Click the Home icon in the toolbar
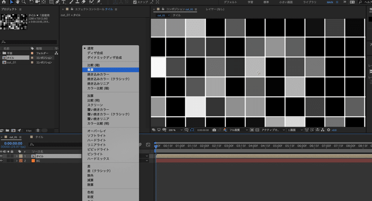Image resolution: width=372 pixels, height=201 pixels. (x=4, y=2)
